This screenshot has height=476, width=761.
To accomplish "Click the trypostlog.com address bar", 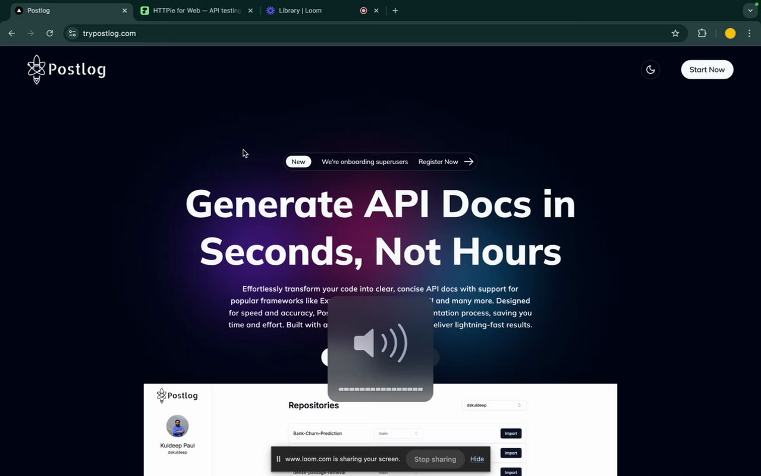I will (x=375, y=33).
